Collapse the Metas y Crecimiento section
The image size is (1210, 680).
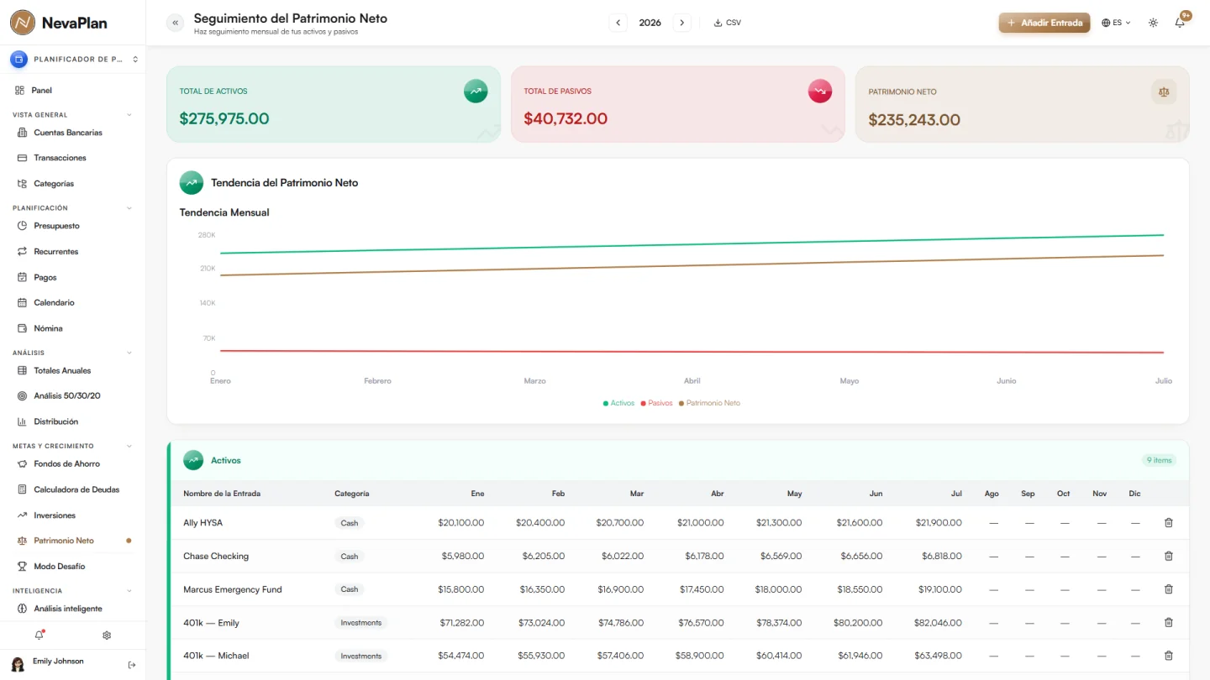click(x=129, y=446)
